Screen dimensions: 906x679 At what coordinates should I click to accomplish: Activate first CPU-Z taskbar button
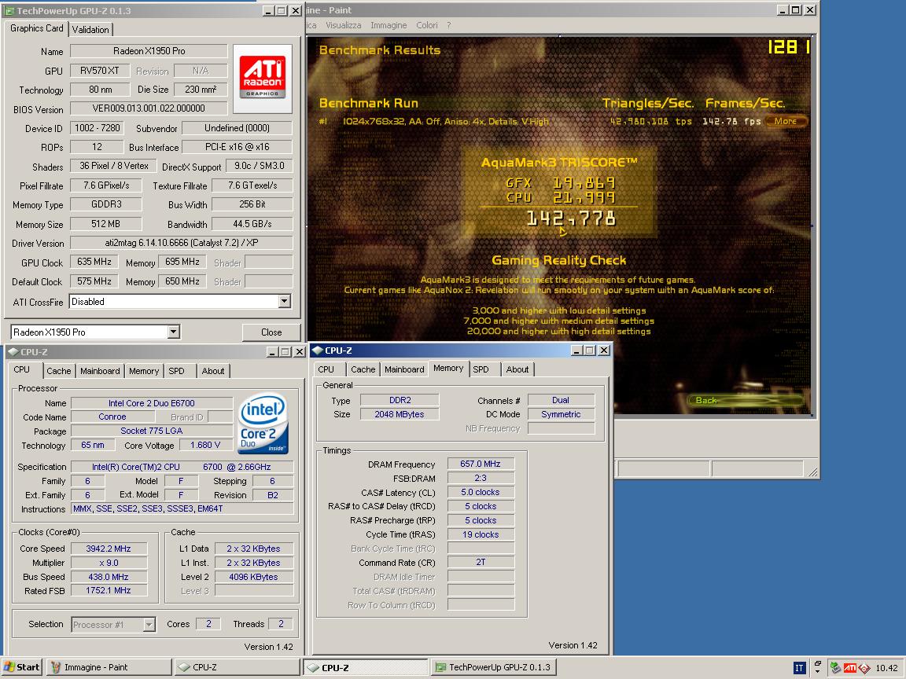click(x=238, y=667)
